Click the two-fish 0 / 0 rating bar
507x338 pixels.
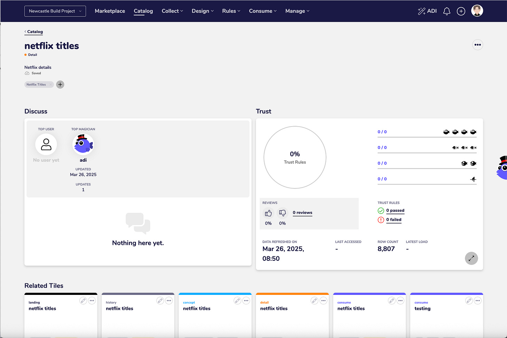pyautogui.click(x=427, y=164)
